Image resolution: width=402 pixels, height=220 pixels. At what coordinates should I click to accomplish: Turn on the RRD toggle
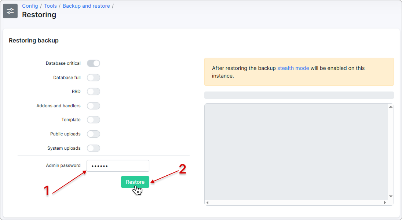click(x=94, y=92)
